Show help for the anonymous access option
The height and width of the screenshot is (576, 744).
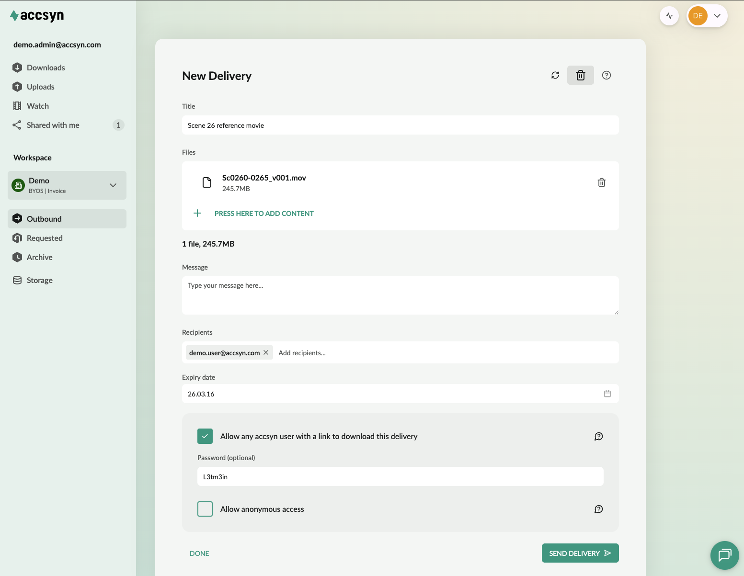pyautogui.click(x=599, y=509)
